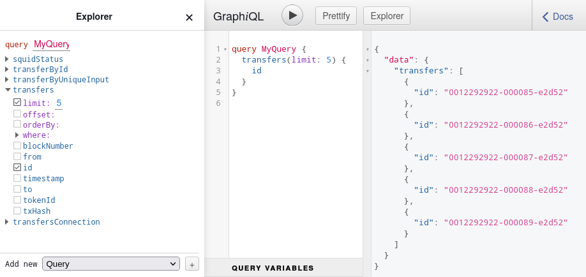Click the id 0012292922-000087-e2d52 result

506,158
